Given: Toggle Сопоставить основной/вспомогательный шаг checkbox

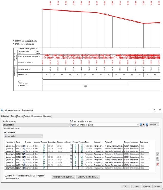Looking at the screenshot, I should (5, 177).
